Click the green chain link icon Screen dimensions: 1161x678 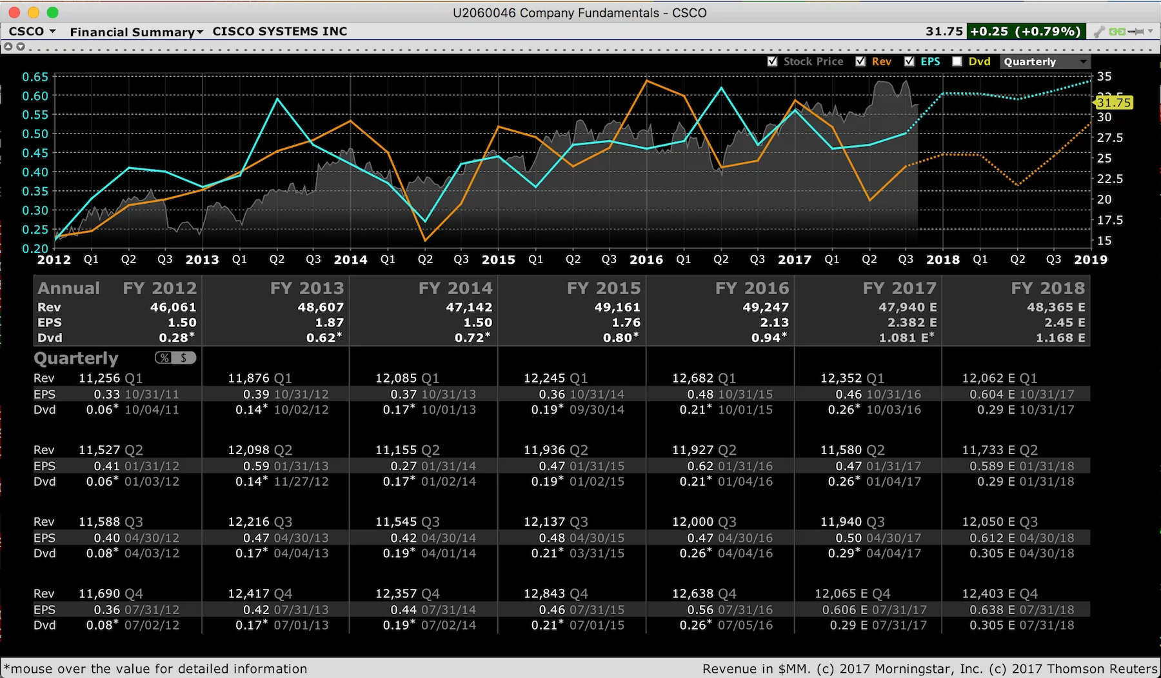point(1117,31)
